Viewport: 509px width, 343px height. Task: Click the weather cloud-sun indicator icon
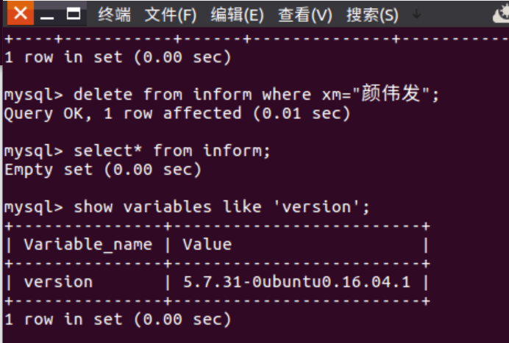(x=501, y=14)
